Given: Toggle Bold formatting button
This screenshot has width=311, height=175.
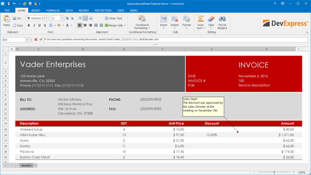Looking at the screenshot, I should click(x=29, y=25).
